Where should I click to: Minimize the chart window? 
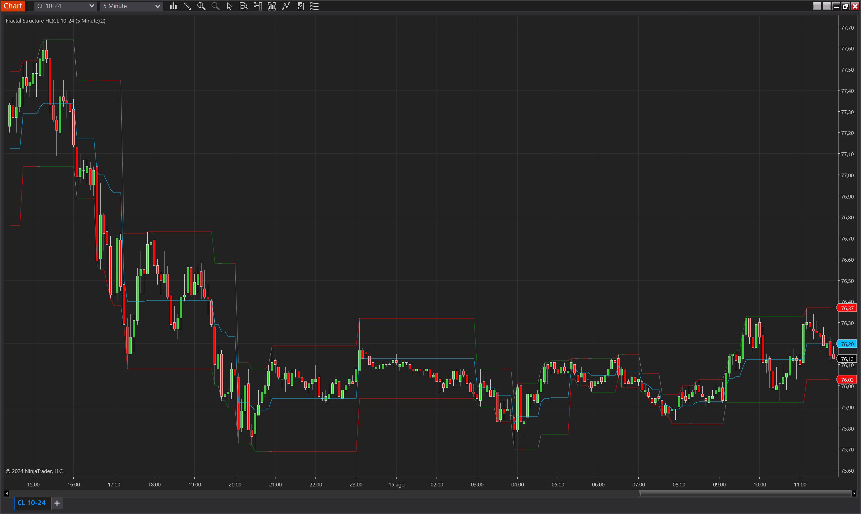(836, 6)
